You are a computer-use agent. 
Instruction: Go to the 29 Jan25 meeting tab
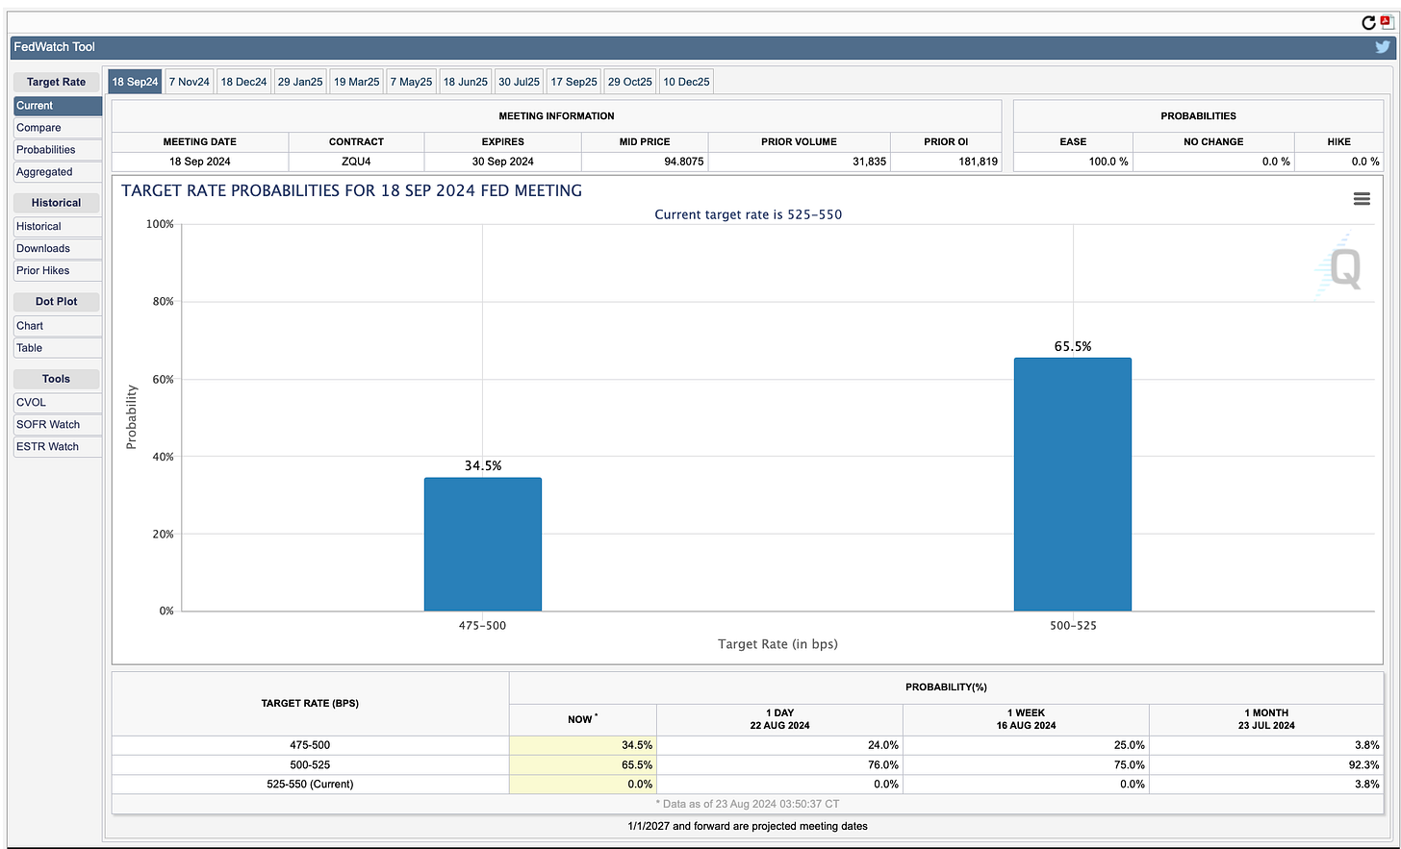[x=300, y=82]
